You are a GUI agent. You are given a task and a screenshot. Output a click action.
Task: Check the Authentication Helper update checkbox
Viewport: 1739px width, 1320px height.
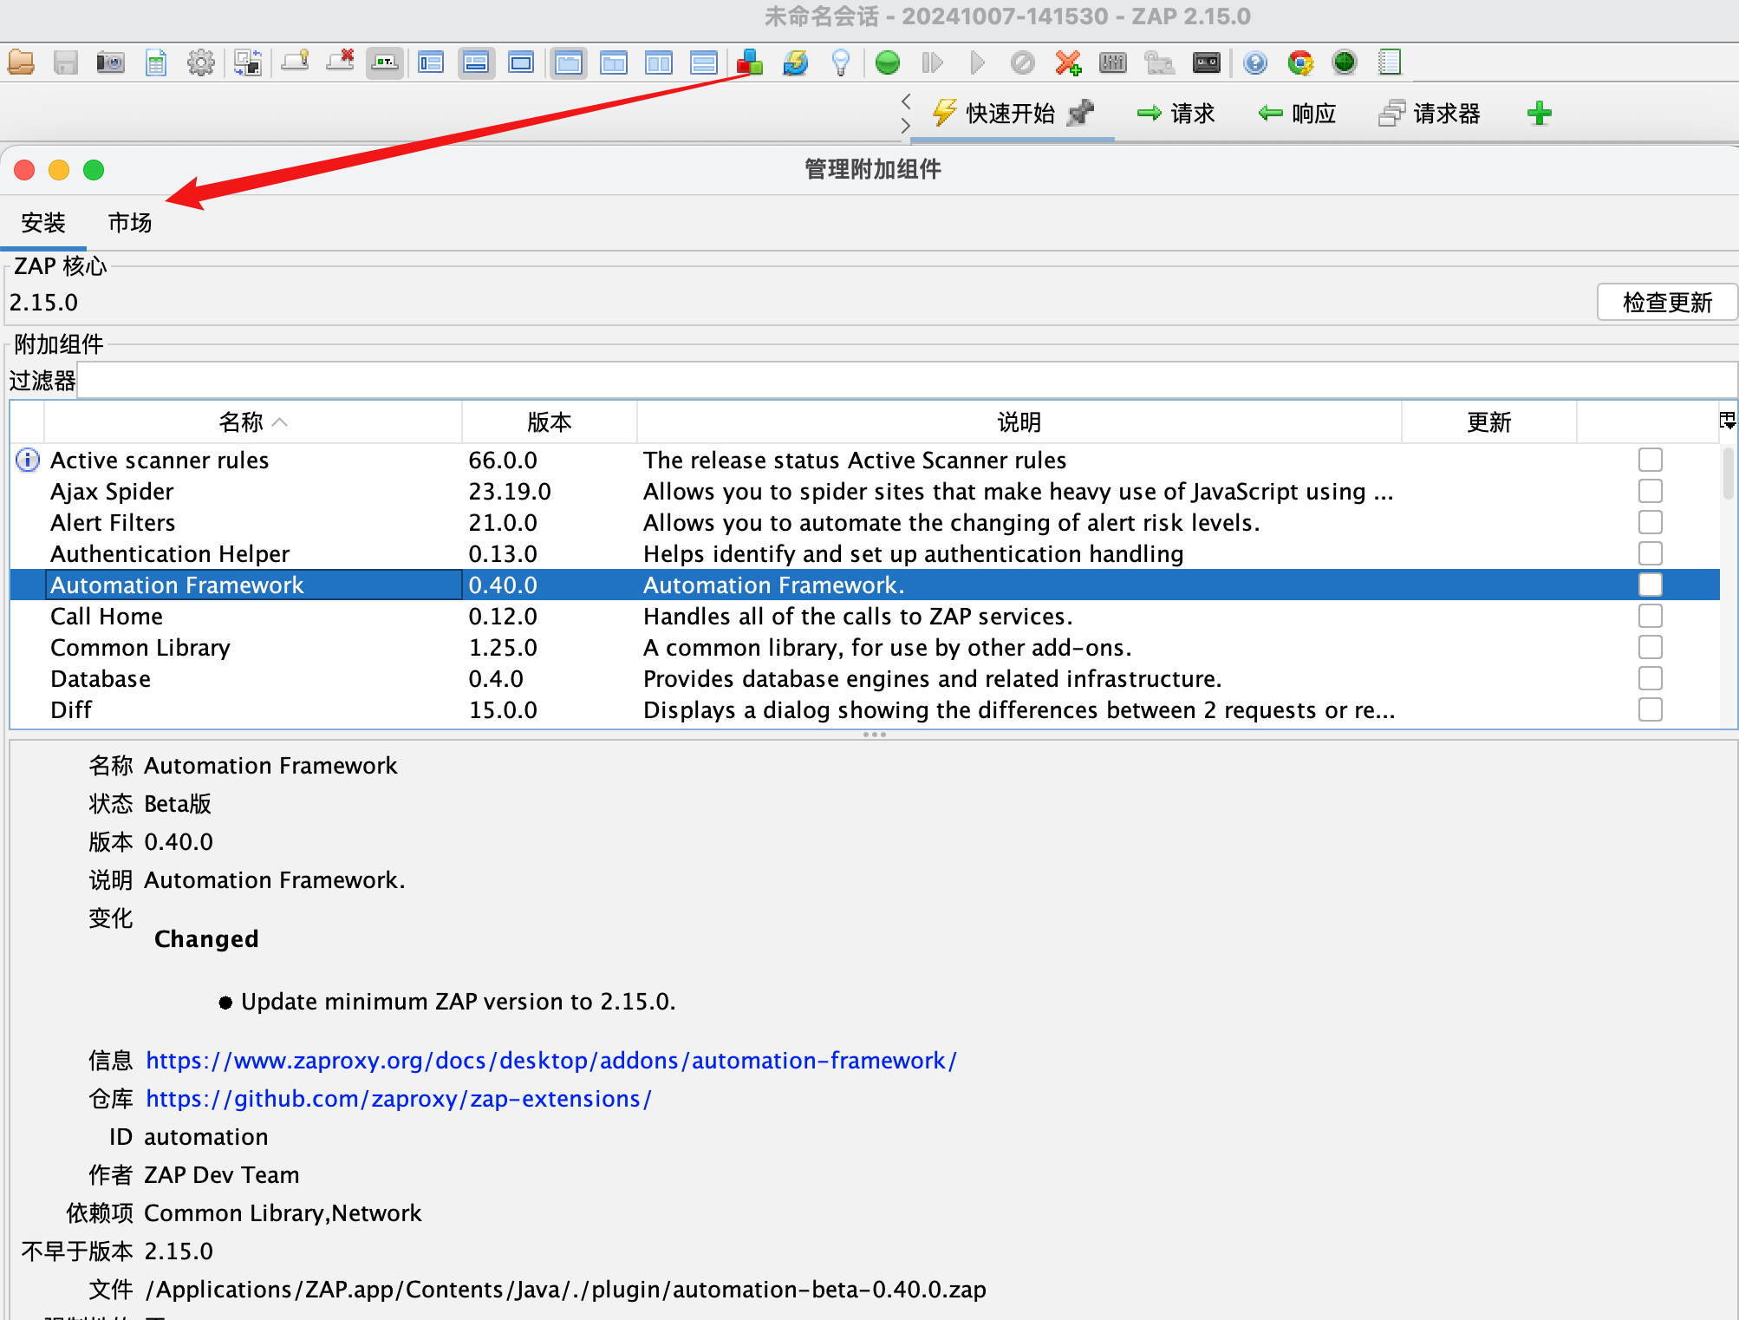[1651, 553]
